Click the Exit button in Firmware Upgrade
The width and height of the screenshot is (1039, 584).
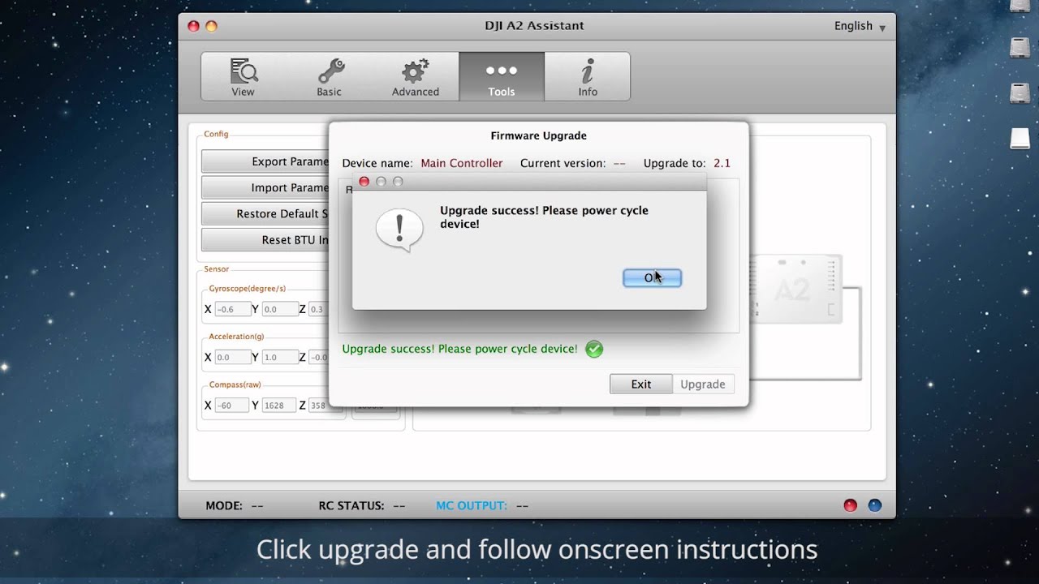tap(641, 384)
